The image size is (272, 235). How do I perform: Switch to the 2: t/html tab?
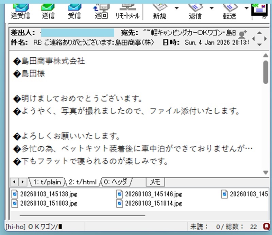pos(83,182)
